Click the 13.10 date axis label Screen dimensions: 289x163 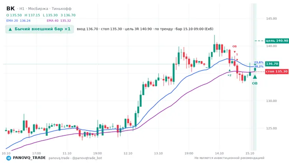(x=158, y=153)
